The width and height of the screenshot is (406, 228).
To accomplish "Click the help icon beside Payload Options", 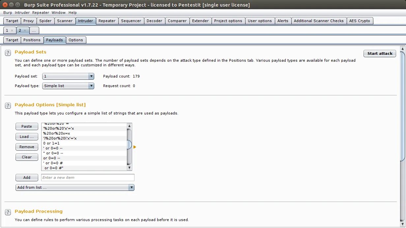I will coord(8,106).
